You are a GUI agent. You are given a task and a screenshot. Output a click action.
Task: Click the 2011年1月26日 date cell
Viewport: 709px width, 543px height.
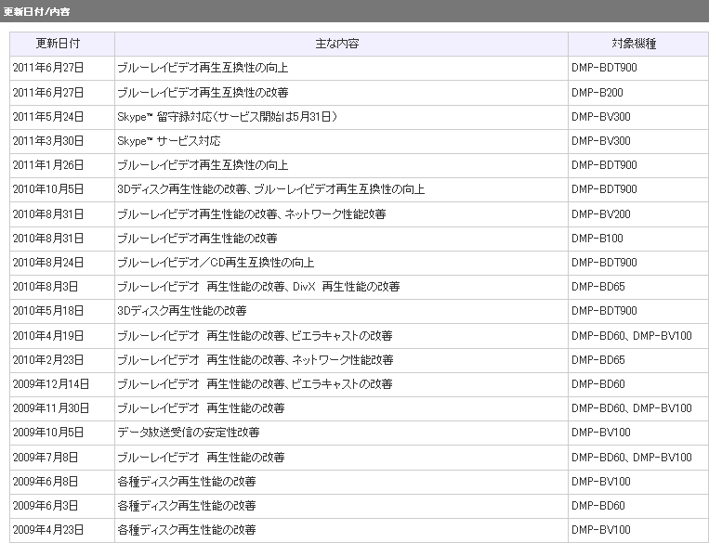62,165
